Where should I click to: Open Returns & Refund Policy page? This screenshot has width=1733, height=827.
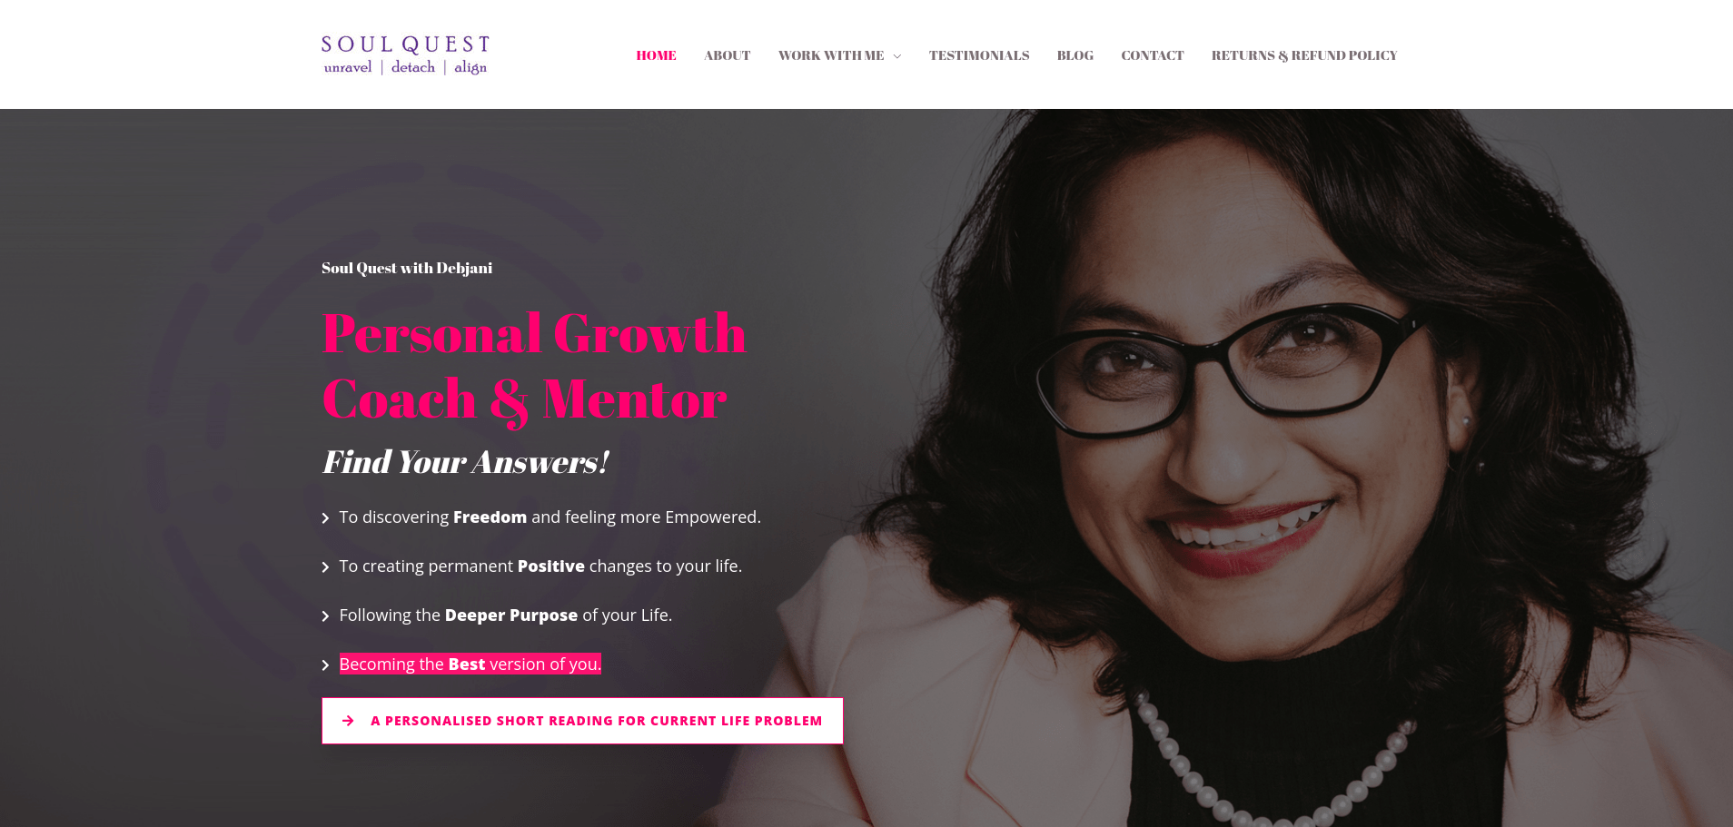tap(1304, 55)
